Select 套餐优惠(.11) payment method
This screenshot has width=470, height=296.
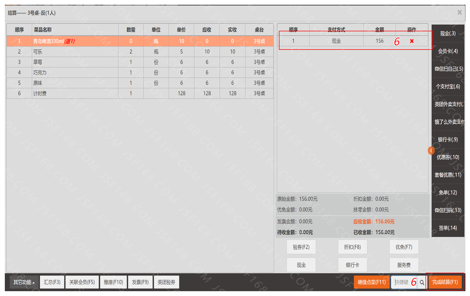(448, 175)
